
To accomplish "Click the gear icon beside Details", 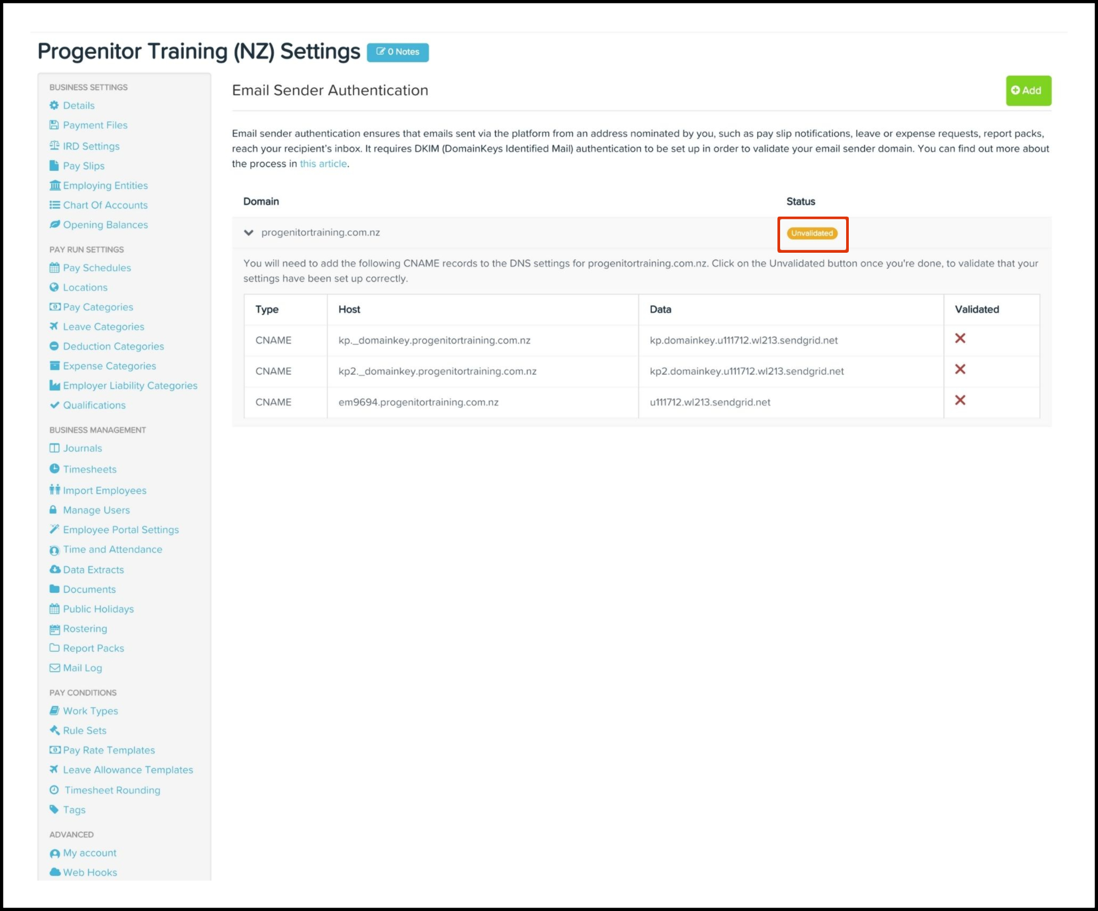I will point(54,105).
